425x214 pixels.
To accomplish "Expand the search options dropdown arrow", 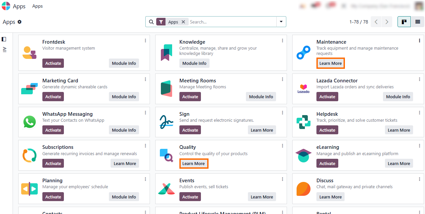I will 281,22.
